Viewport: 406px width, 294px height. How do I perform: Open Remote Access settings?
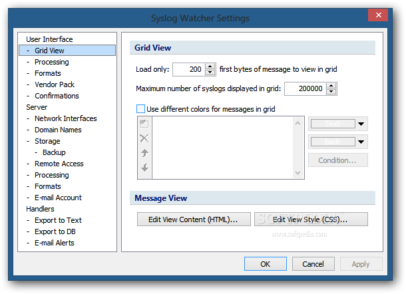point(59,164)
